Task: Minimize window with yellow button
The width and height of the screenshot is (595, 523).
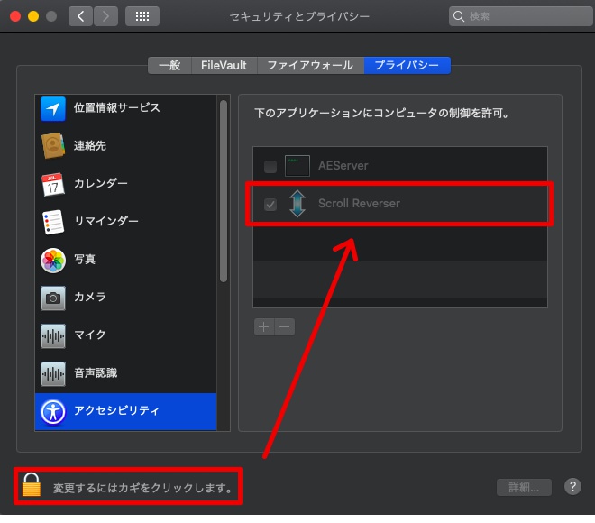Action: (33, 16)
